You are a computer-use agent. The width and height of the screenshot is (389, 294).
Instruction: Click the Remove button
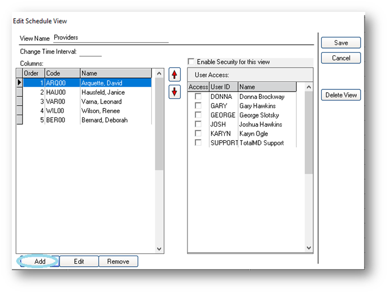[118, 262]
